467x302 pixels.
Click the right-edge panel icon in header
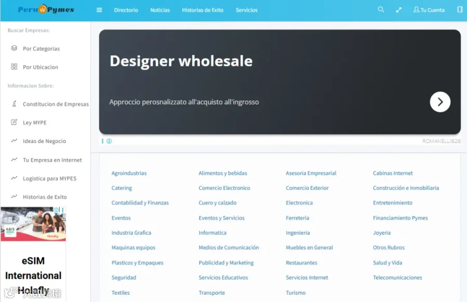(x=460, y=9)
